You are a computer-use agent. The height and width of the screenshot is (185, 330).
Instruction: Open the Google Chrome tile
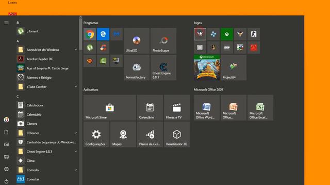pos(90,34)
